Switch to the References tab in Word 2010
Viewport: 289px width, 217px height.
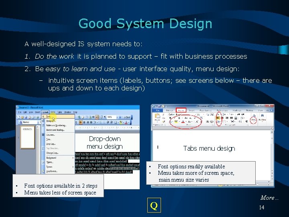pos(222,111)
